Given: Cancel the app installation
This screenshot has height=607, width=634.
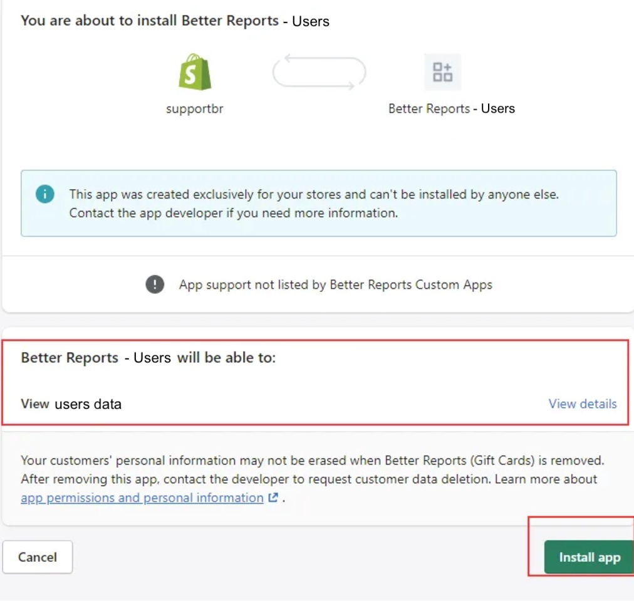Looking at the screenshot, I should pos(38,557).
